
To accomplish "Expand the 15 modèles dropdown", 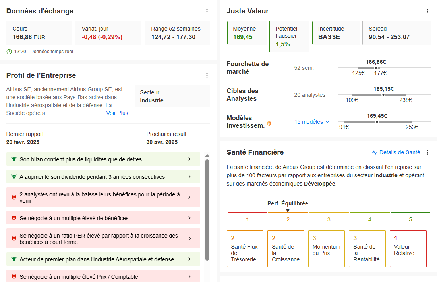I will (x=312, y=122).
